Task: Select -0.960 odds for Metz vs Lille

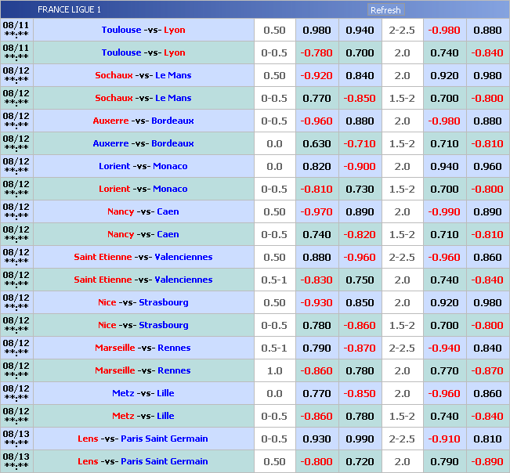Action: tap(444, 394)
